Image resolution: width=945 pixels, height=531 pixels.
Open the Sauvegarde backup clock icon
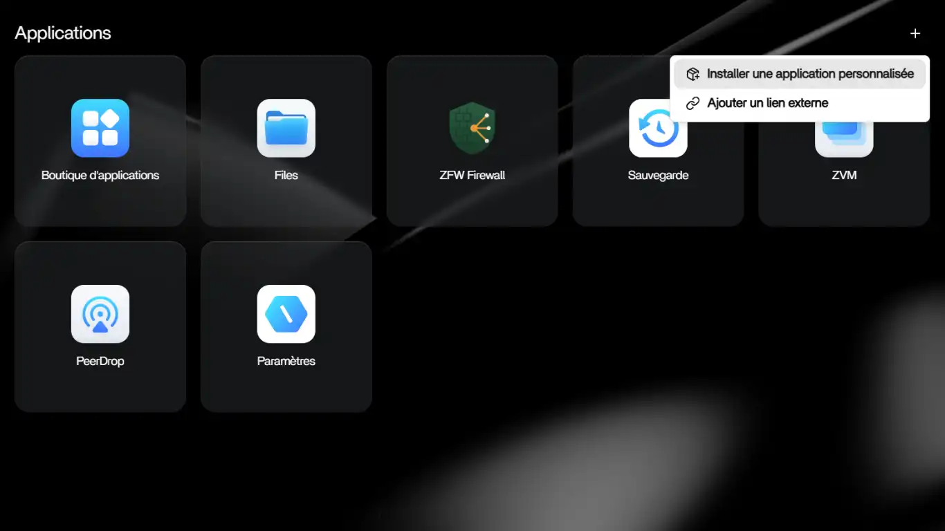click(658, 128)
